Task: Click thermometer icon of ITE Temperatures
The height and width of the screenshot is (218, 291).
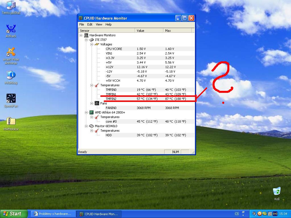Action: [97, 85]
